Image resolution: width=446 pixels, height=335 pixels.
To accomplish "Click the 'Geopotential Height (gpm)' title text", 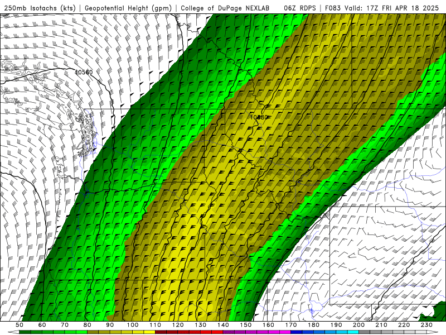I will [128, 8].
